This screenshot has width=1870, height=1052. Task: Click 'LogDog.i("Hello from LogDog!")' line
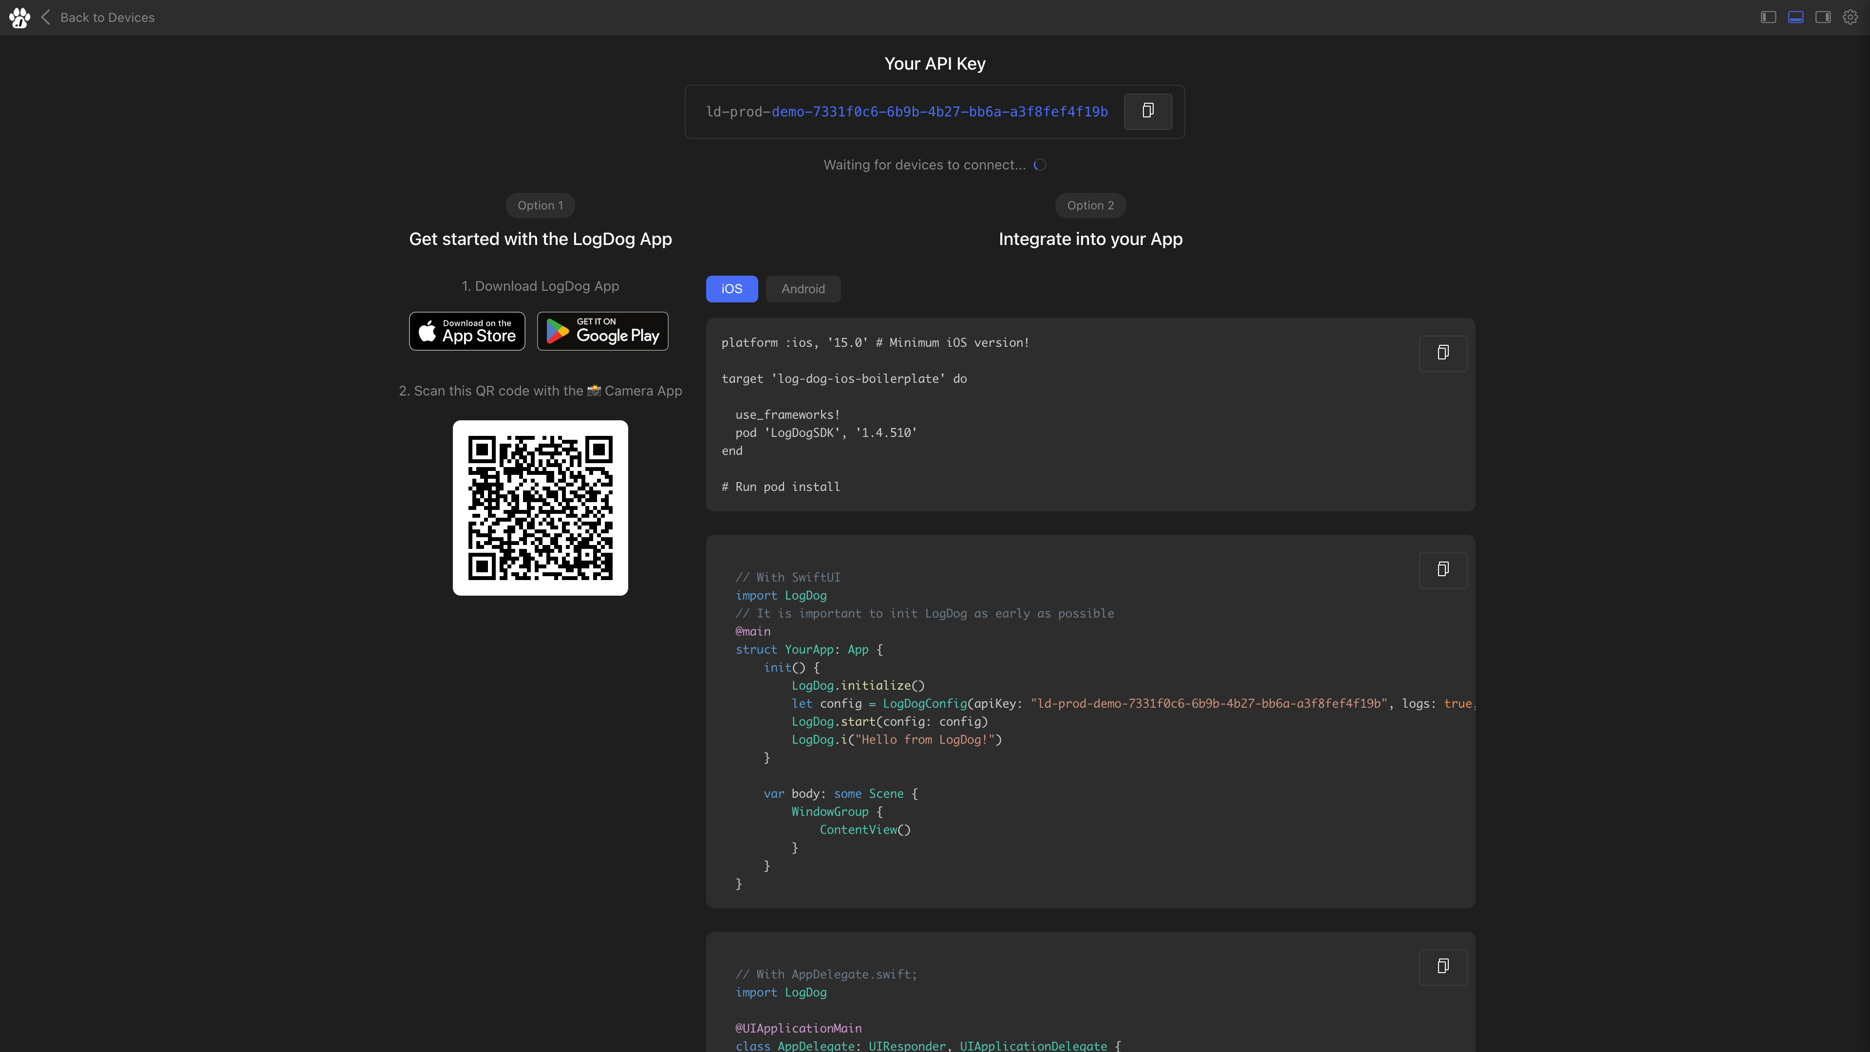897,739
